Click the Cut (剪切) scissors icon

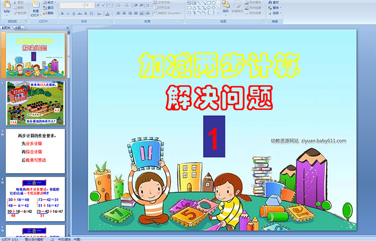coord(15,2)
